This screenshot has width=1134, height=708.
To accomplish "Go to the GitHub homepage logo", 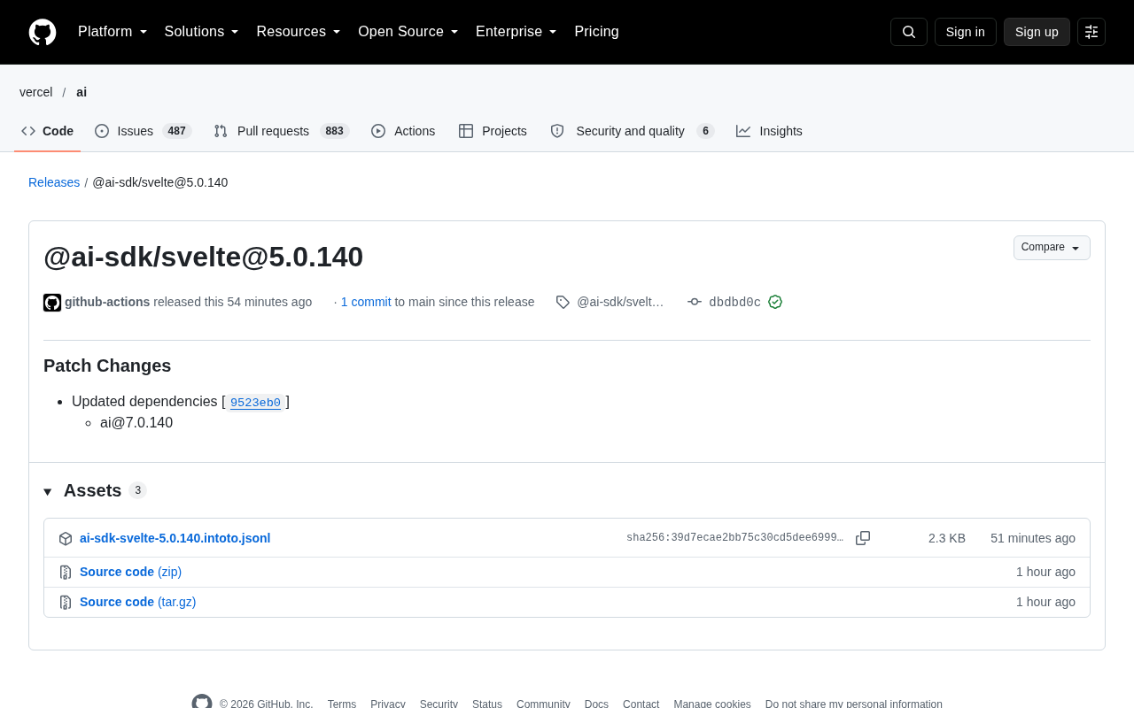I will click(x=43, y=32).
